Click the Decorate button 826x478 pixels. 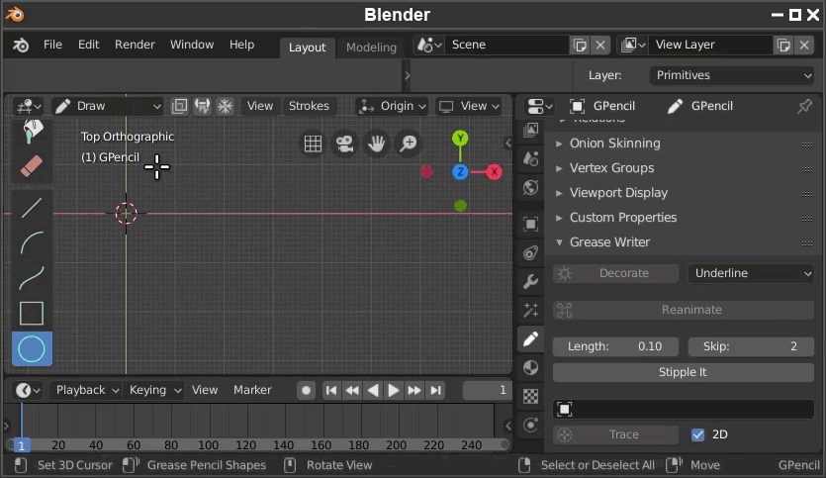point(616,273)
